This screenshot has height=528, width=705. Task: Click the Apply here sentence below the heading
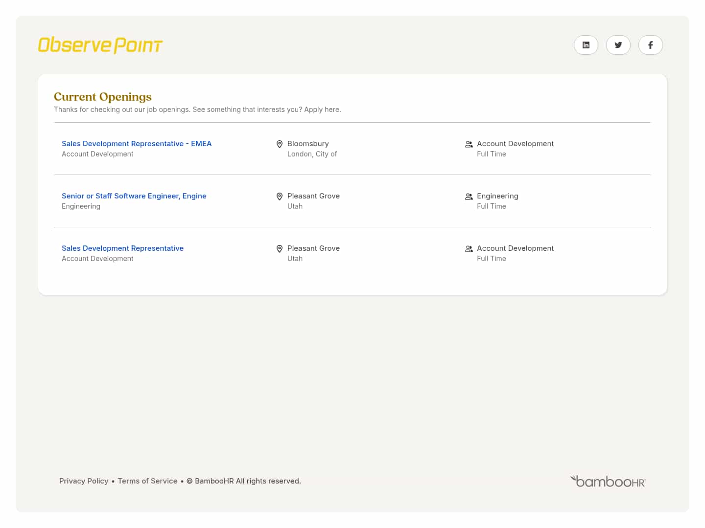coord(197,109)
